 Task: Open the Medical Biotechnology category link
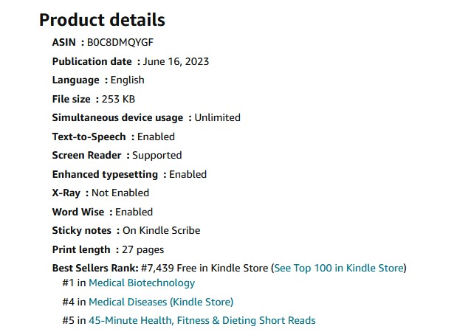[x=142, y=283]
